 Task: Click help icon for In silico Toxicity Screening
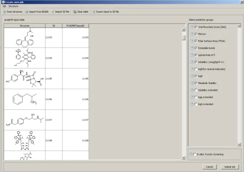[x=191, y=154]
